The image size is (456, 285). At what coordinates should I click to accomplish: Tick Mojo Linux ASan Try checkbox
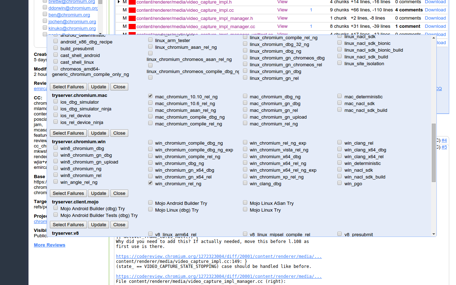tap(245, 203)
